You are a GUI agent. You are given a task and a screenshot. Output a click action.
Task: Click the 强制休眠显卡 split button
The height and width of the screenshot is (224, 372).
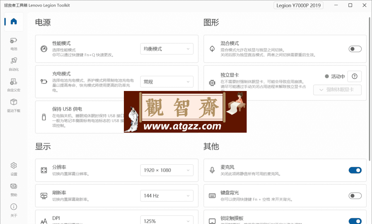337,90
